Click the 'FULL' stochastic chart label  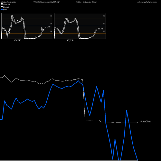point(70,41)
